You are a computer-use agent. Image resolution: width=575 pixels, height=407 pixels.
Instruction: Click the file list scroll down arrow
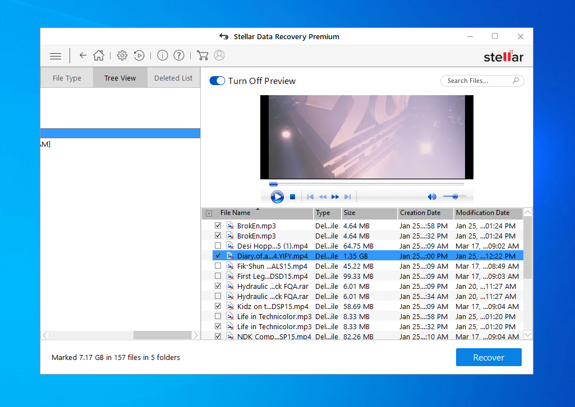[528, 335]
